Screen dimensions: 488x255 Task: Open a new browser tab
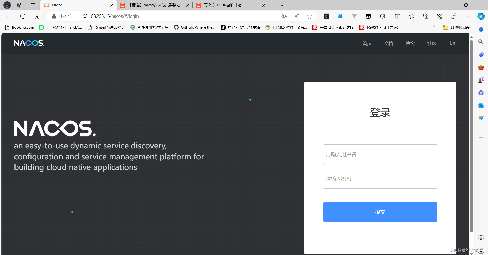[x=274, y=5]
